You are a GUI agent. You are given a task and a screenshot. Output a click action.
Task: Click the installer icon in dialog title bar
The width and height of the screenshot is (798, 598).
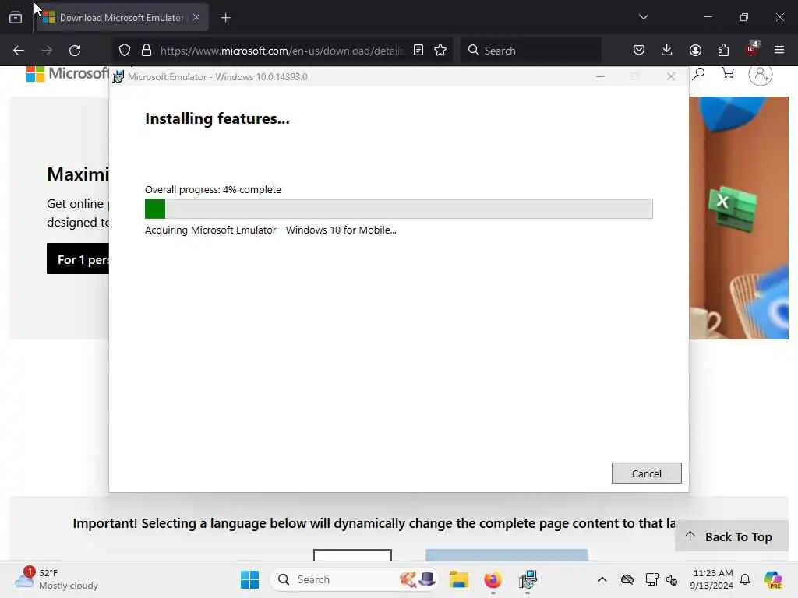[118, 77]
